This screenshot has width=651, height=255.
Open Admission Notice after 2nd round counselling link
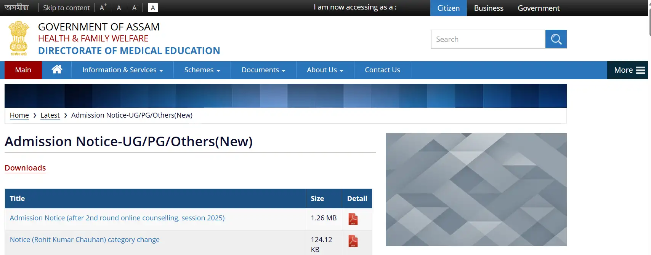[117, 218]
